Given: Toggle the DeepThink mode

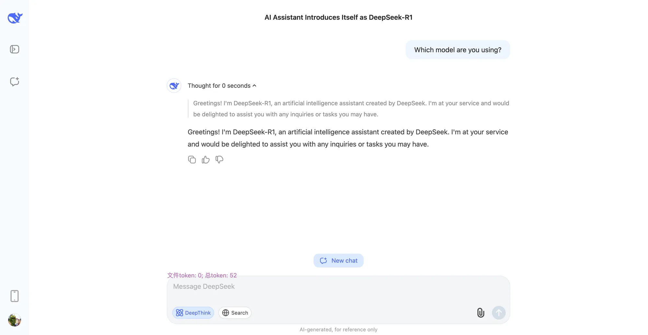Looking at the screenshot, I should click(x=193, y=313).
